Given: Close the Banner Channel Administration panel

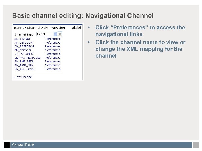Looking at the screenshot, I should coord(79,28).
